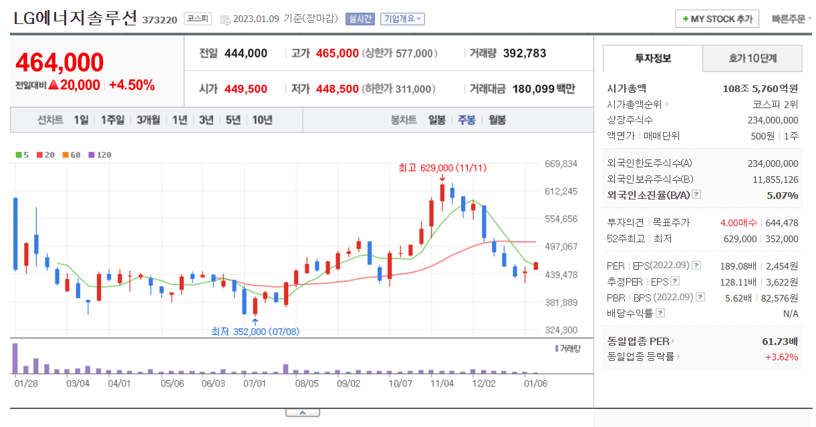
Task: Click the 동일업종 PER value 61.73배
Action: (781, 341)
